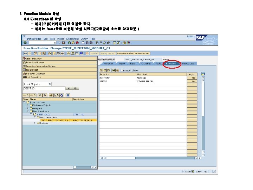Screen dimensions: 253x190
Task: Click the yellow Exit arrow icon
Action: (73, 43)
